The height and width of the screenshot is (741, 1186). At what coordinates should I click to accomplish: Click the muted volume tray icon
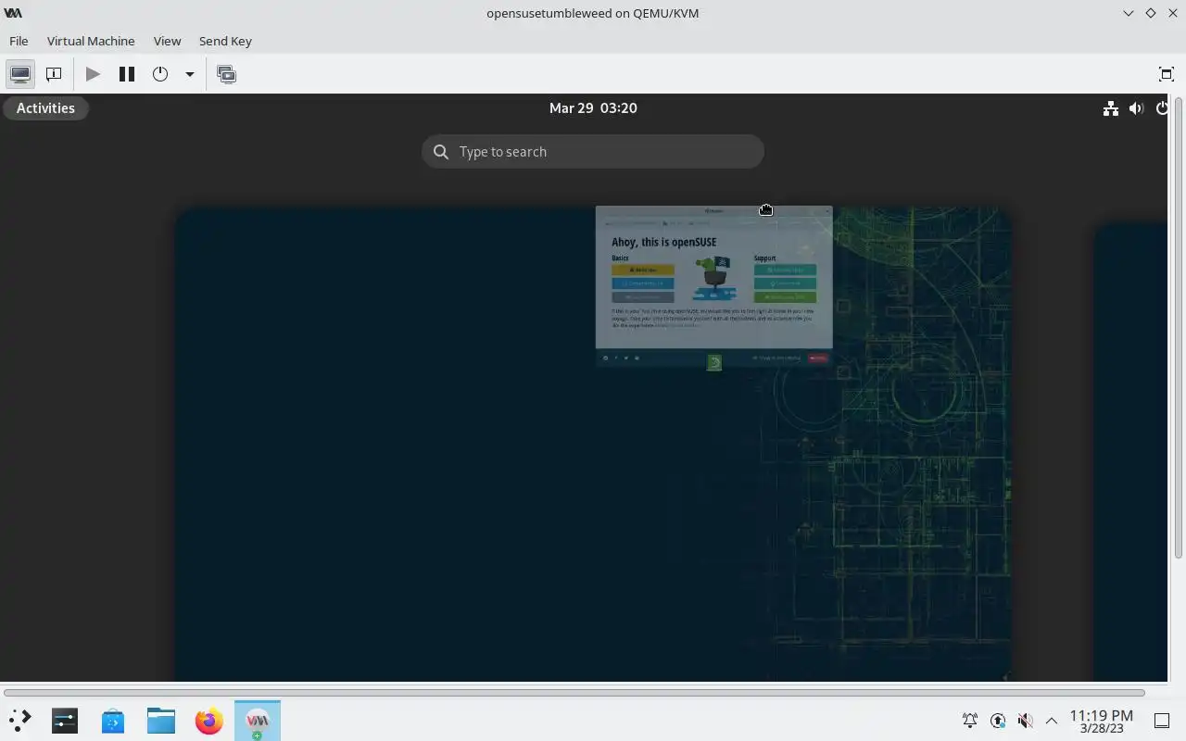(1025, 720)
